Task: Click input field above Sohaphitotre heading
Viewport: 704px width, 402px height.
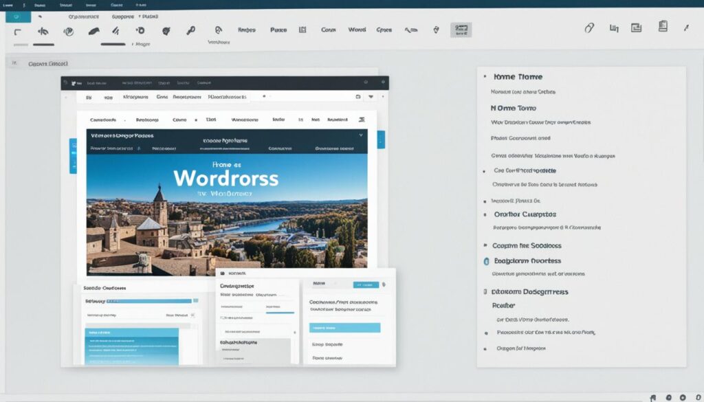Action: tap(256, 331)
